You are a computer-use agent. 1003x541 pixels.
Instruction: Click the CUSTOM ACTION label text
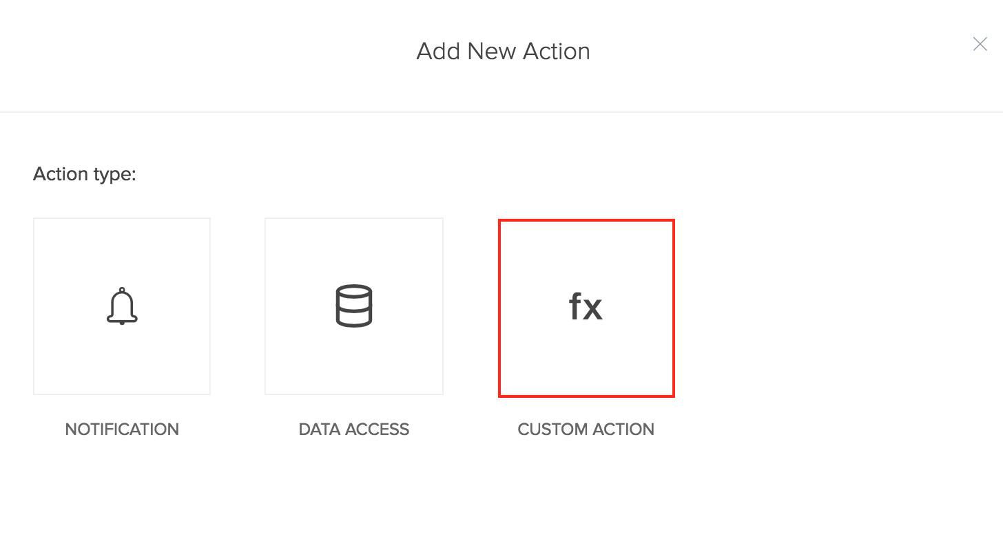(586, 429)
